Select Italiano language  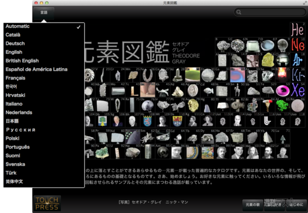44,104
